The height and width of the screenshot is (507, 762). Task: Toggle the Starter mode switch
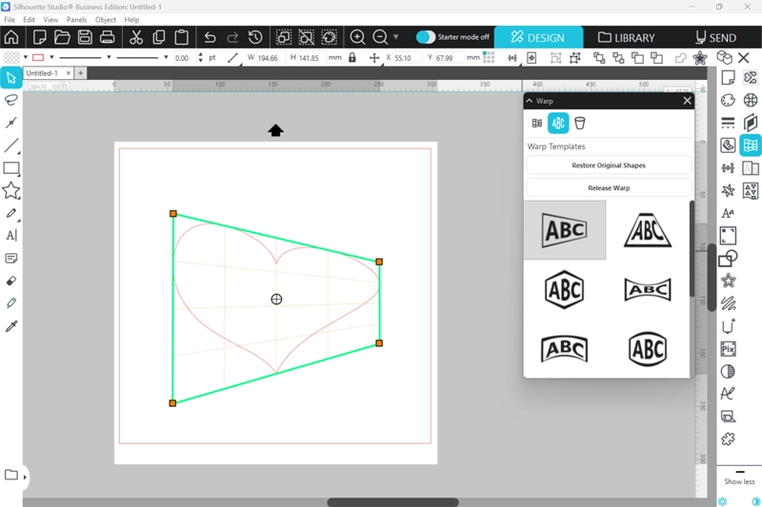click(x=426, y=37)
